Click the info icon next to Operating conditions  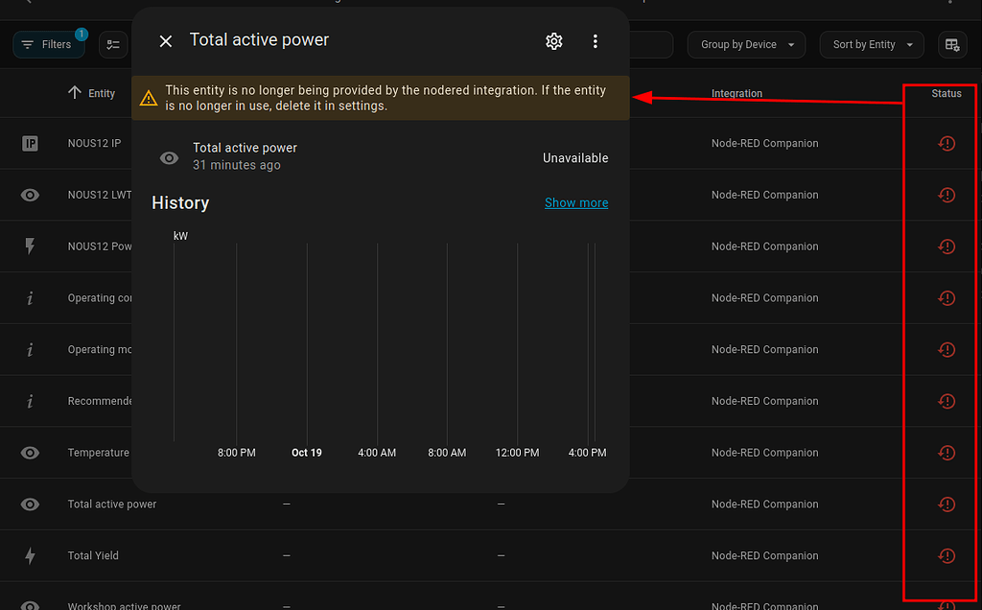29,297
